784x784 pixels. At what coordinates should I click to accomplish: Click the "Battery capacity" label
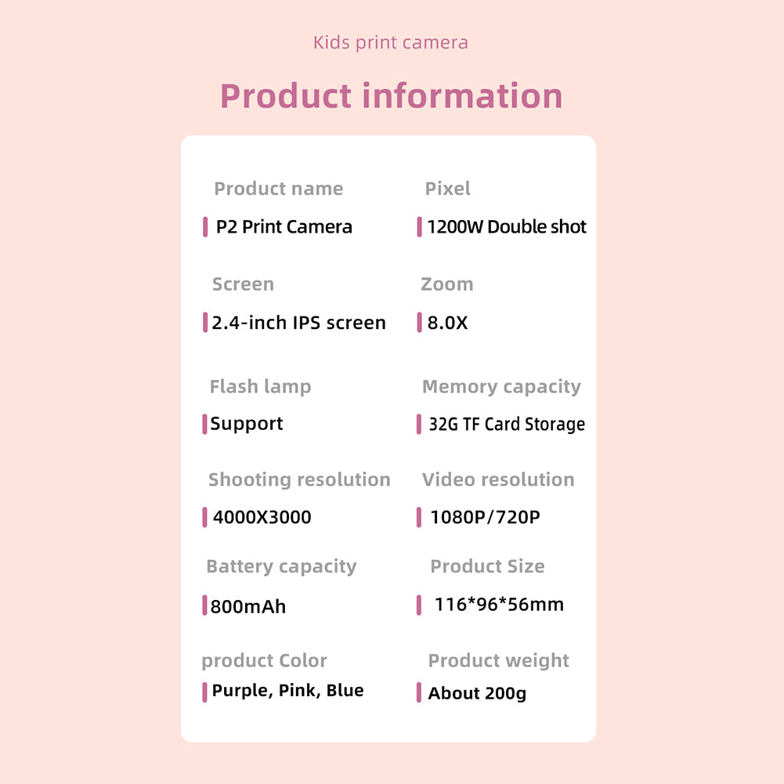click(x=281, y=566)
